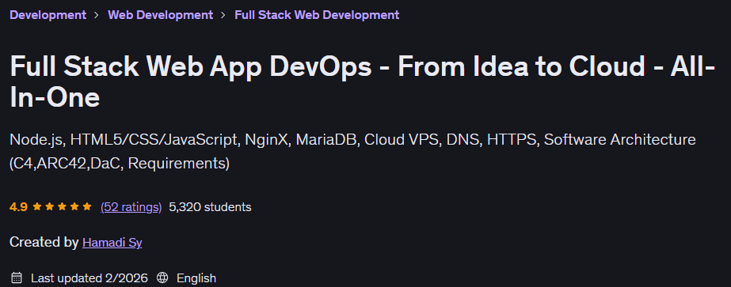This screenshot has height=287, width=731.
Task: Click the globe icon next to English
Action: coord(162,278)
